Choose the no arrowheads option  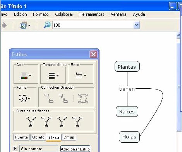pos(77,122)
